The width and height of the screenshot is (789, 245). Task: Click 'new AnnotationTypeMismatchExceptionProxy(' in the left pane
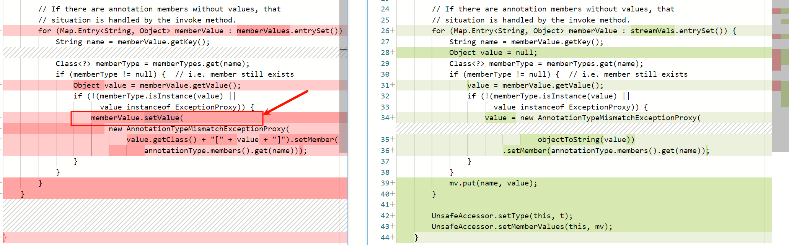[x=199, y=129]
